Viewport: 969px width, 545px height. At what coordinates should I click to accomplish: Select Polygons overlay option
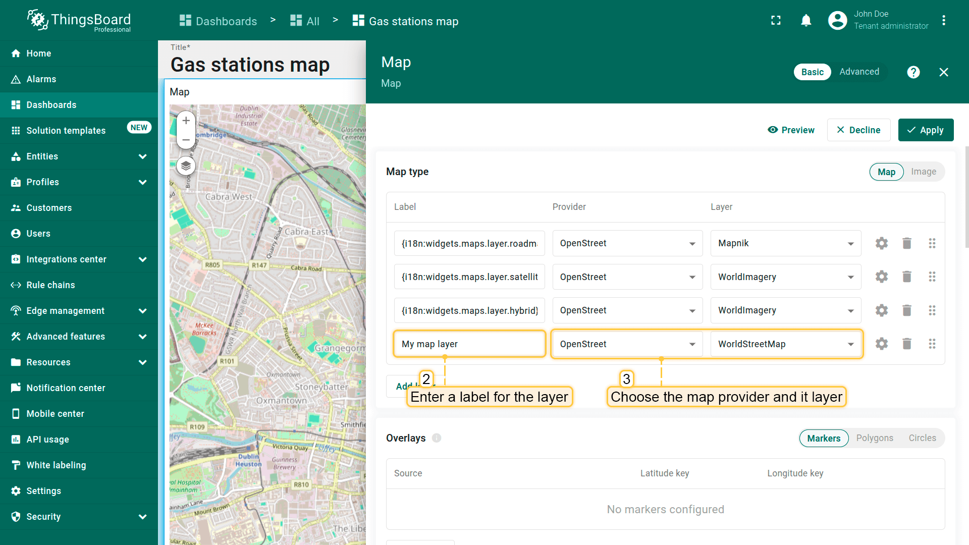pos(874,438)
